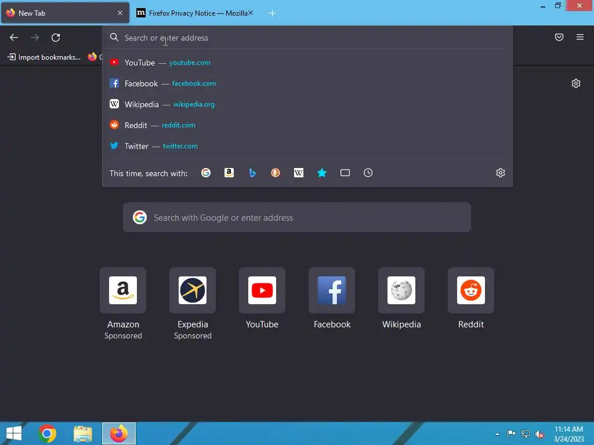Close the New Tab tab

(x=120, y=13)
